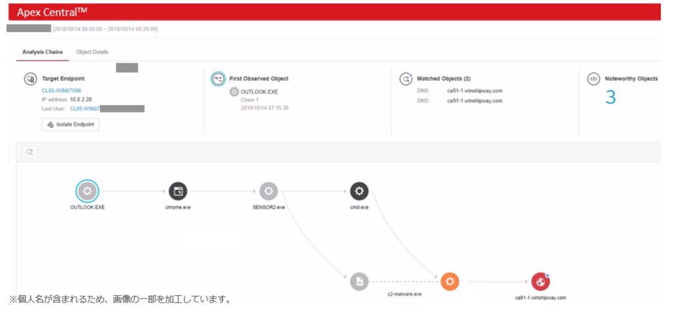Click the Isolate Endpoint button
Screen dimensions: 674x319
click(70, 124)
